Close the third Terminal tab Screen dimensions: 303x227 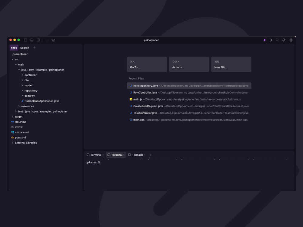[145, 155]
